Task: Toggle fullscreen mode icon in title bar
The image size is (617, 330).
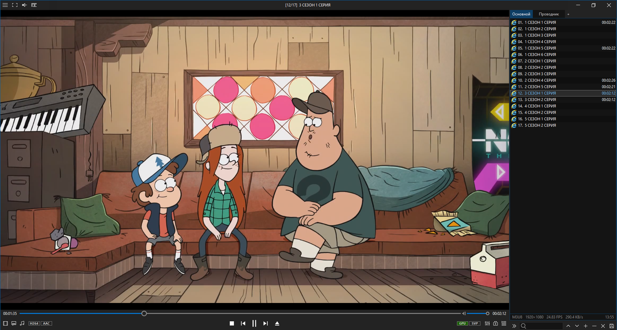Action: [14, 5]
